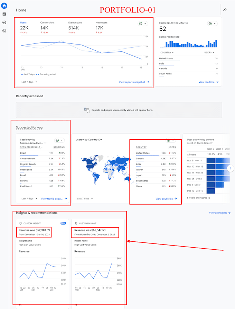Click the Cross-network channel row
The width and height of the screenshot is (235, 309).
tap(42, 159)
